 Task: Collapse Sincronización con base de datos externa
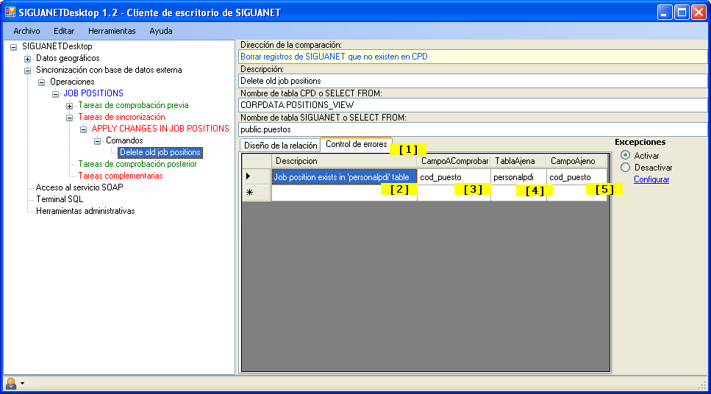click(28, 71)
